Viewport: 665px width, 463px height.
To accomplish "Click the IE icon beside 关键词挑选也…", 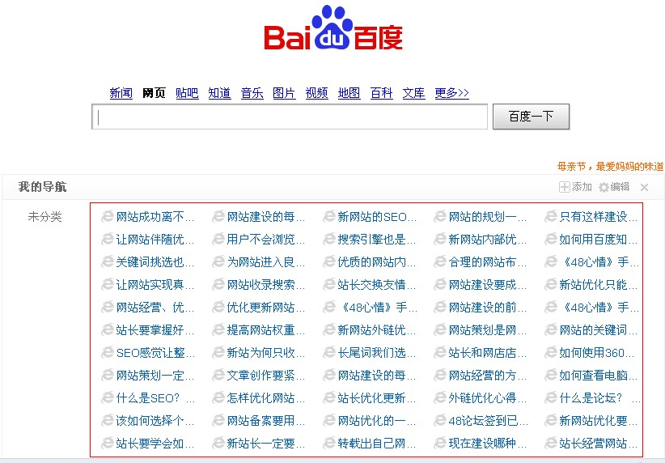I will (x=108, y=261).
